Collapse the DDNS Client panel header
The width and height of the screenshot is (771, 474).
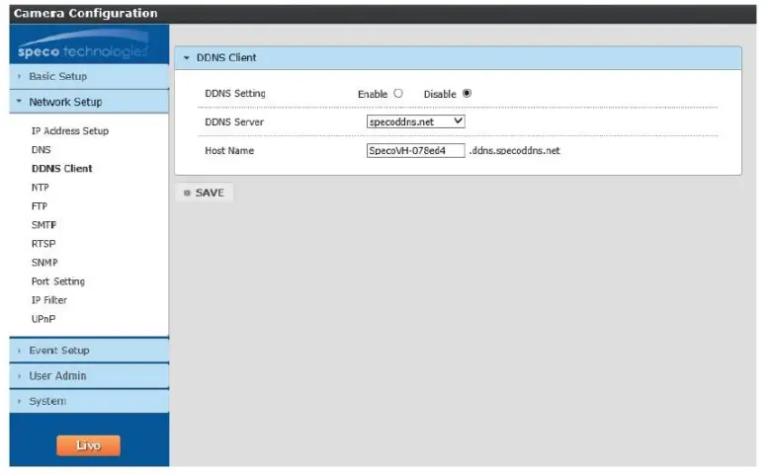tap(458, 58)
